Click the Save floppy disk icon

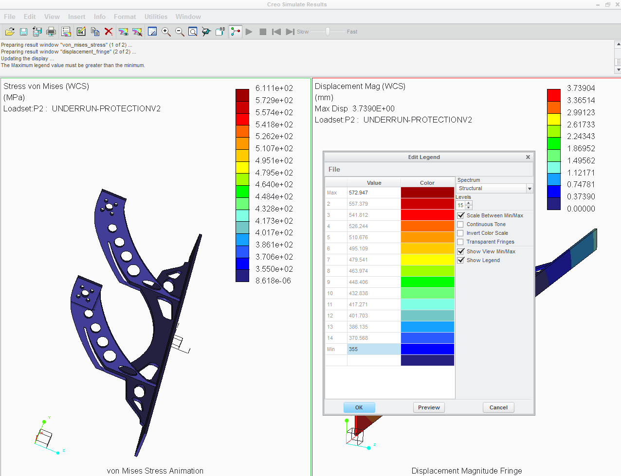point(23,32)
